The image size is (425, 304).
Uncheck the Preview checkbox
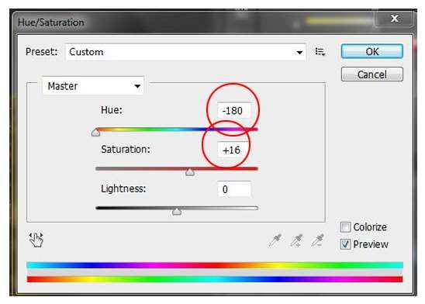[345, 244]
